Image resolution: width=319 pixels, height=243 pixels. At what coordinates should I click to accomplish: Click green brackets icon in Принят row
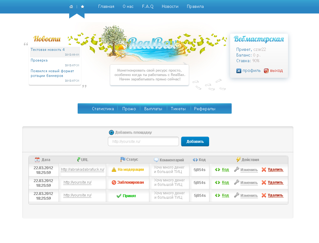[218, 195]
